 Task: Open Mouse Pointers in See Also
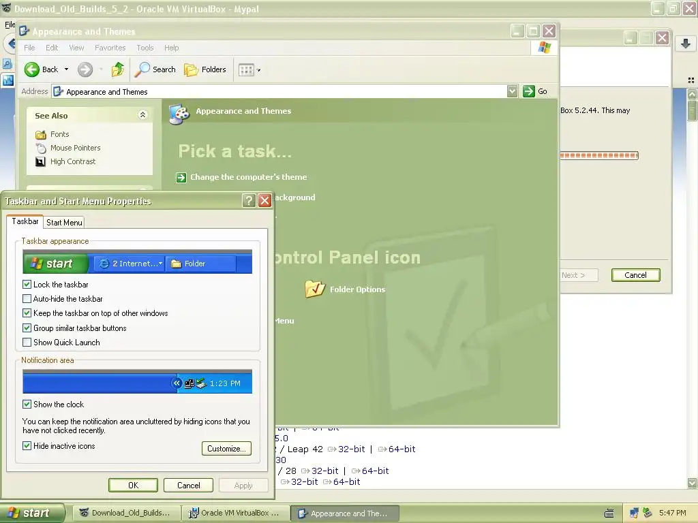point(75,148)
